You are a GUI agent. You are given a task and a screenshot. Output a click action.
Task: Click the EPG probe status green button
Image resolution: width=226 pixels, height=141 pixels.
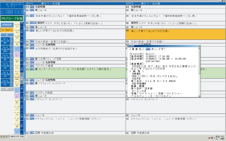click(x=12, y=18)
